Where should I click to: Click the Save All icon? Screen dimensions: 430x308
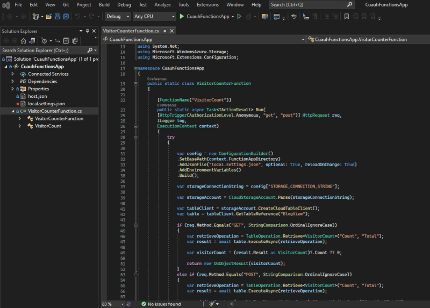click(66, 17)
